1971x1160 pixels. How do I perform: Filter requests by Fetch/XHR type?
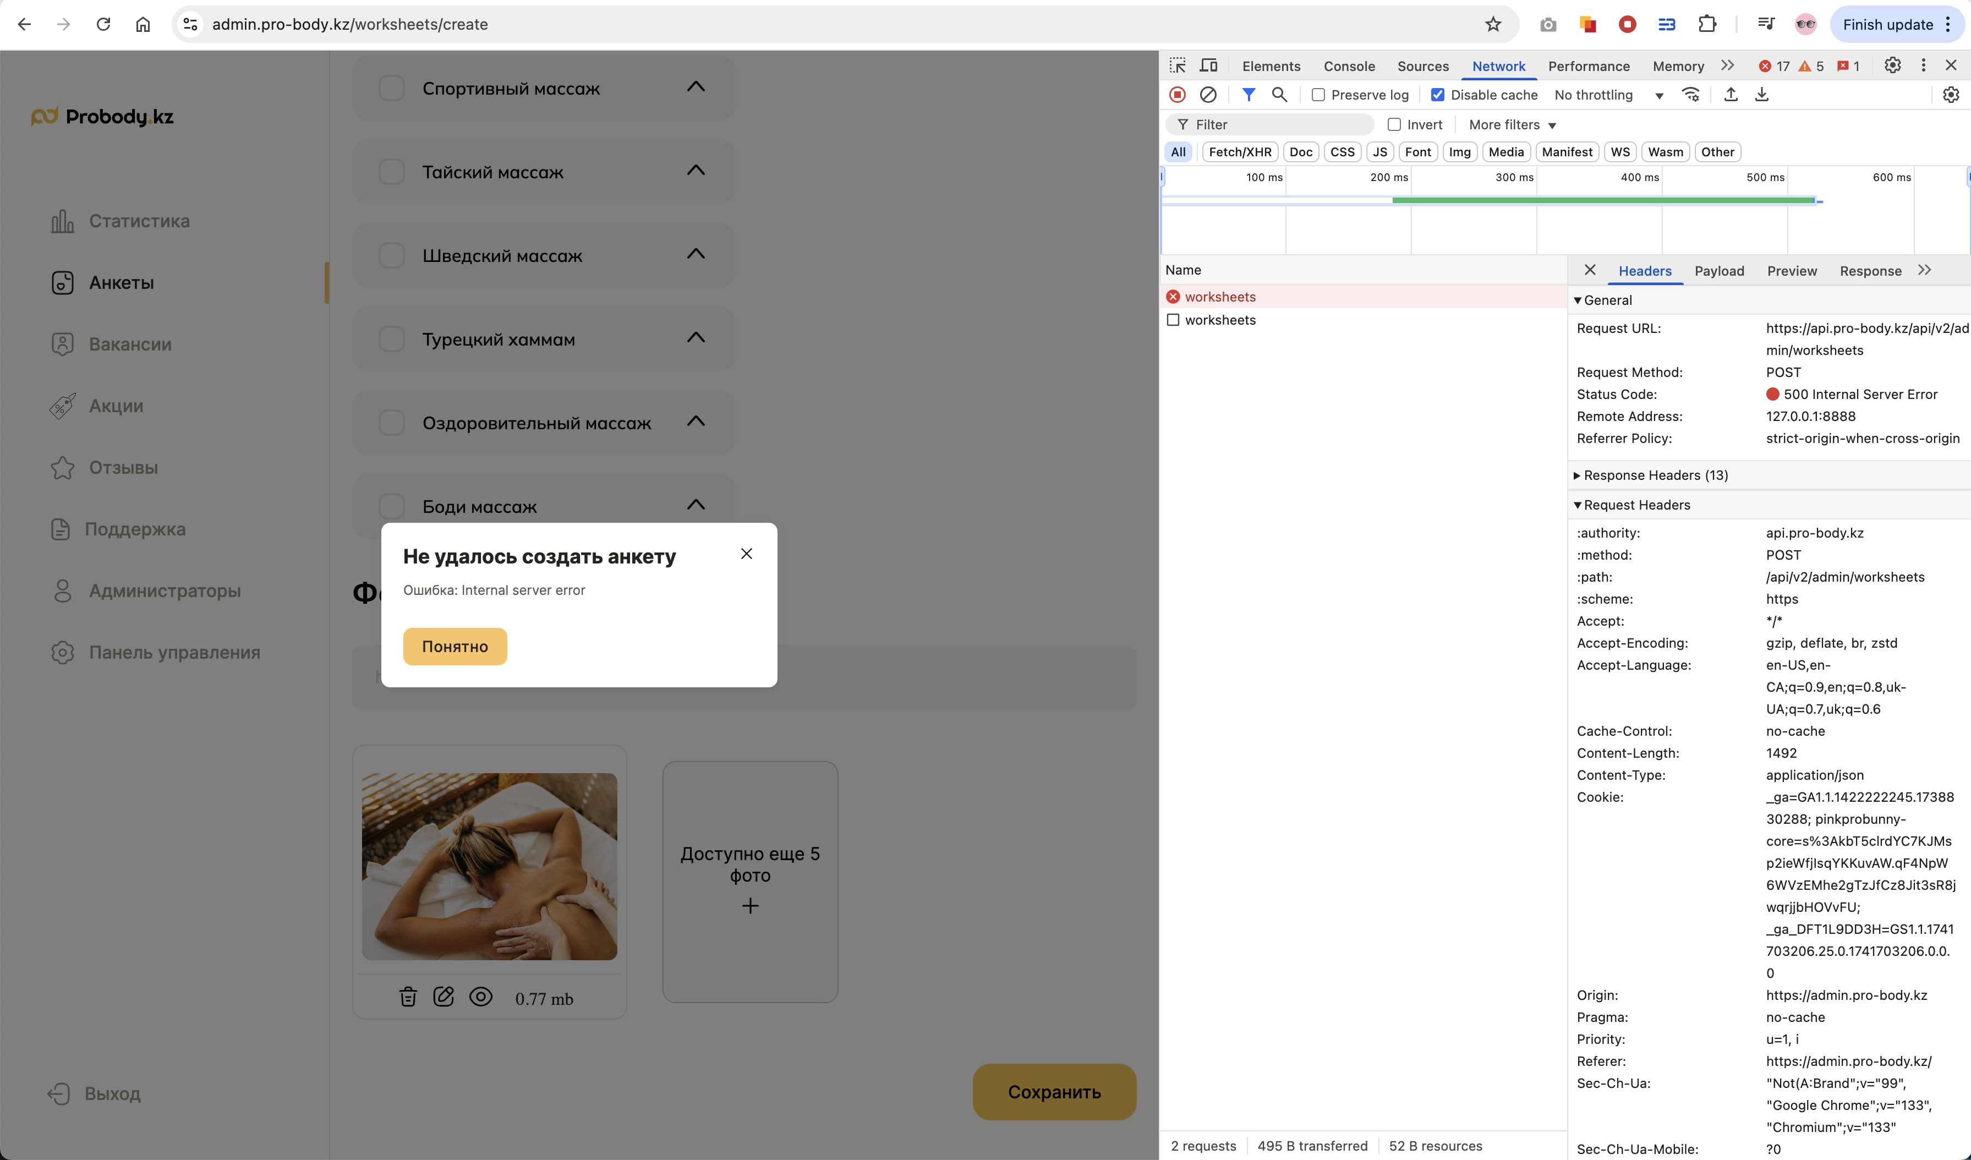point(1240,152)
